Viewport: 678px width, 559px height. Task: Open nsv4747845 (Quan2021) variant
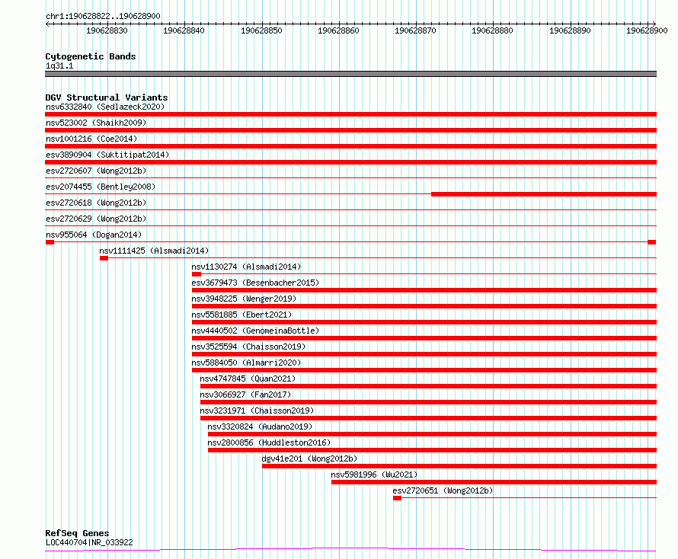click(x=248, y=379)
